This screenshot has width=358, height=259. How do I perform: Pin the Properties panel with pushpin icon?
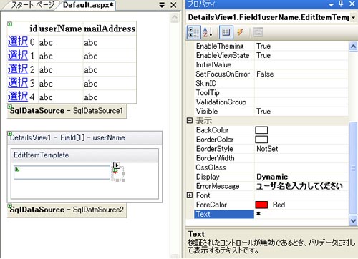pos(341,4)
